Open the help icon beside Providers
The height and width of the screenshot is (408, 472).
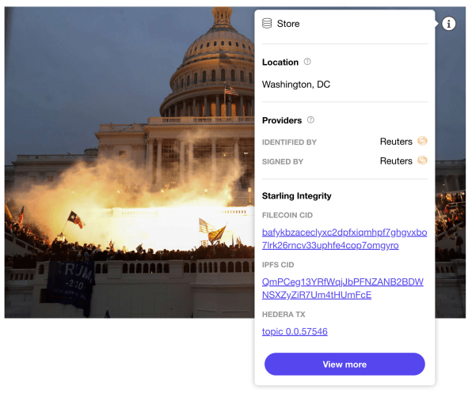pyautogui.click(x=310, y=120)
